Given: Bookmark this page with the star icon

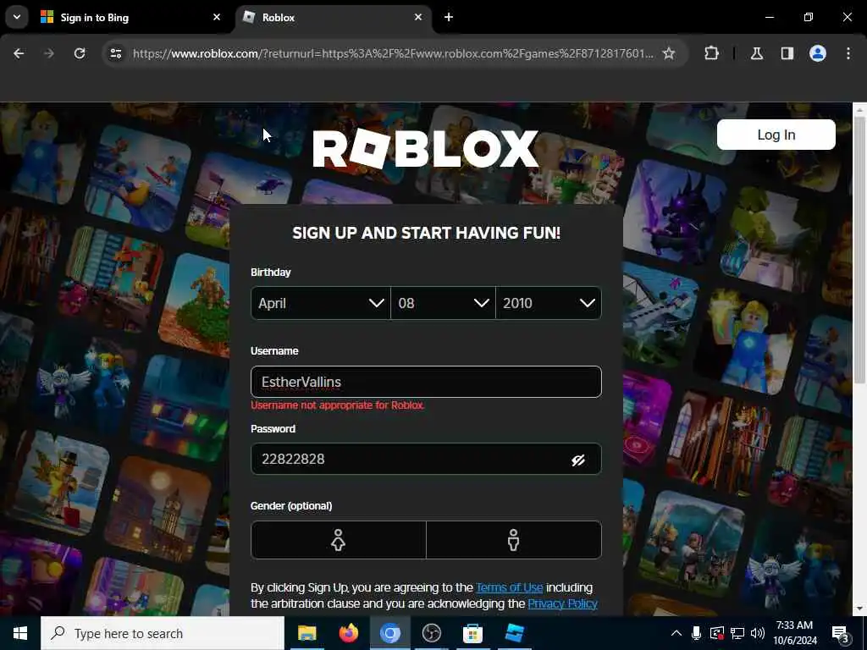Looking at the screenshot, I should pyautogui.click(x=669, y=53).
